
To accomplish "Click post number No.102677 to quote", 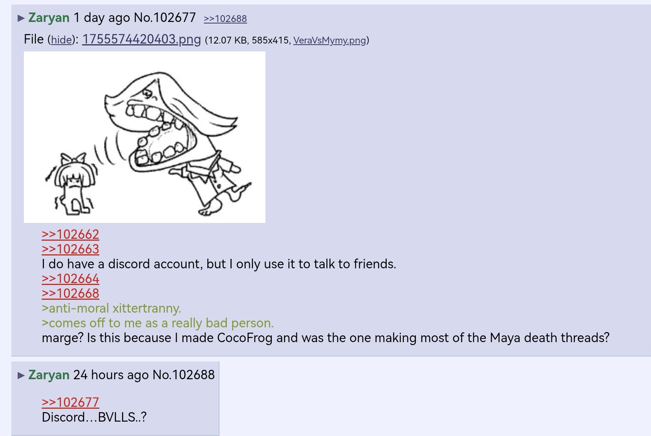I will [x=165, y=18].
